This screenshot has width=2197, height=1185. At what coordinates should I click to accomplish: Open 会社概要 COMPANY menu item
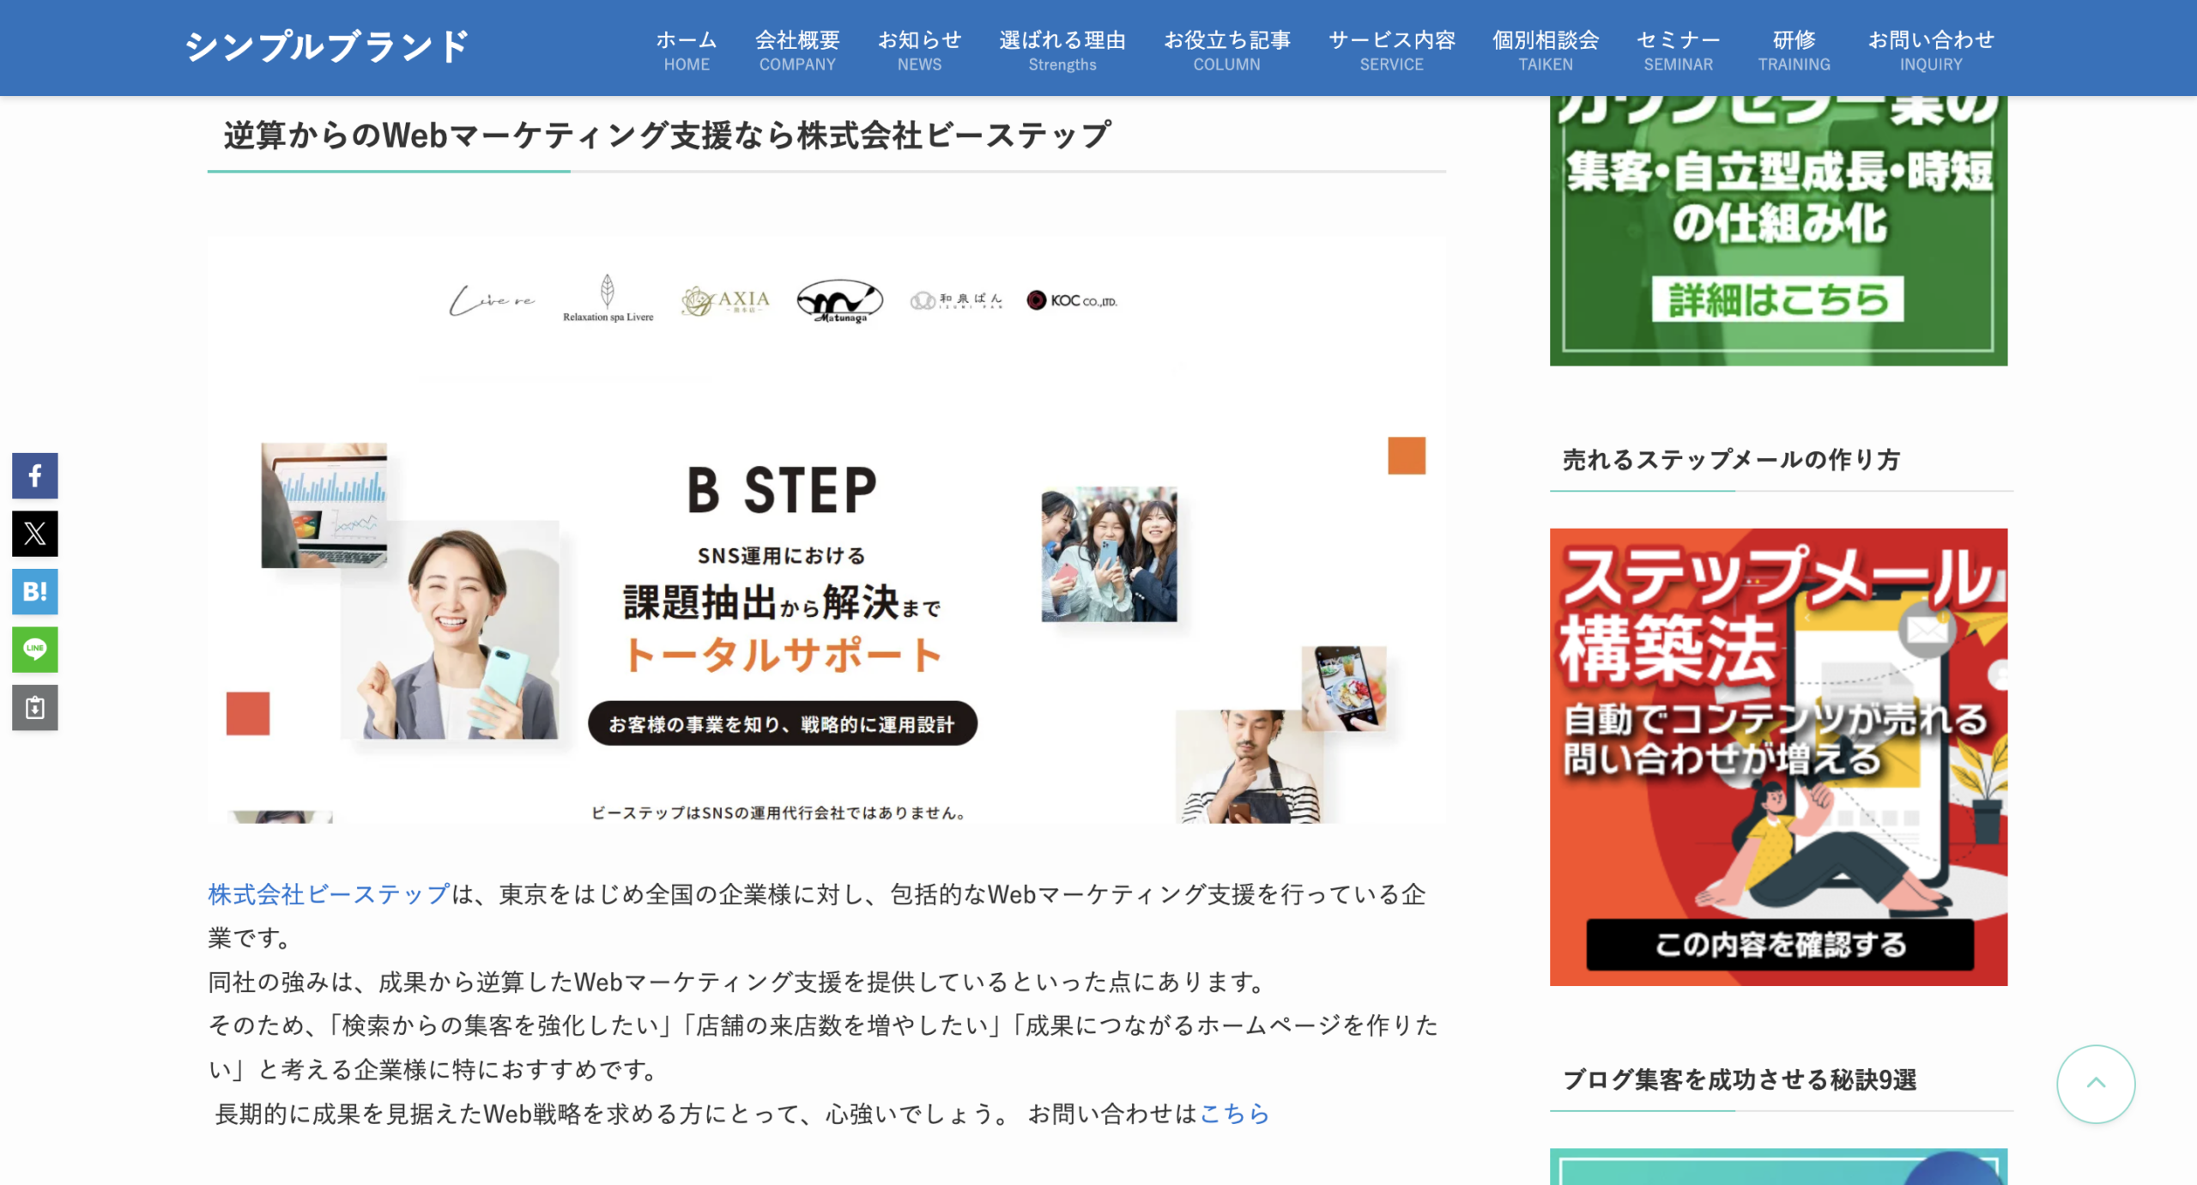797,51
